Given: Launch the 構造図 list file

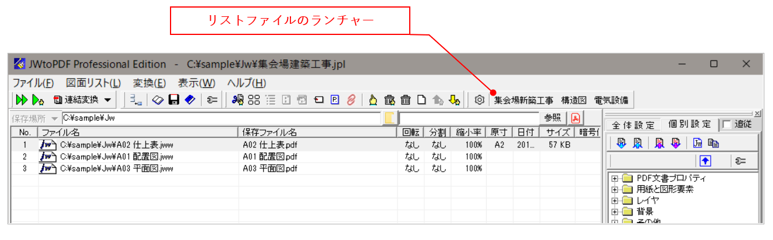Looking at the screenshot, I should [573, 100].
